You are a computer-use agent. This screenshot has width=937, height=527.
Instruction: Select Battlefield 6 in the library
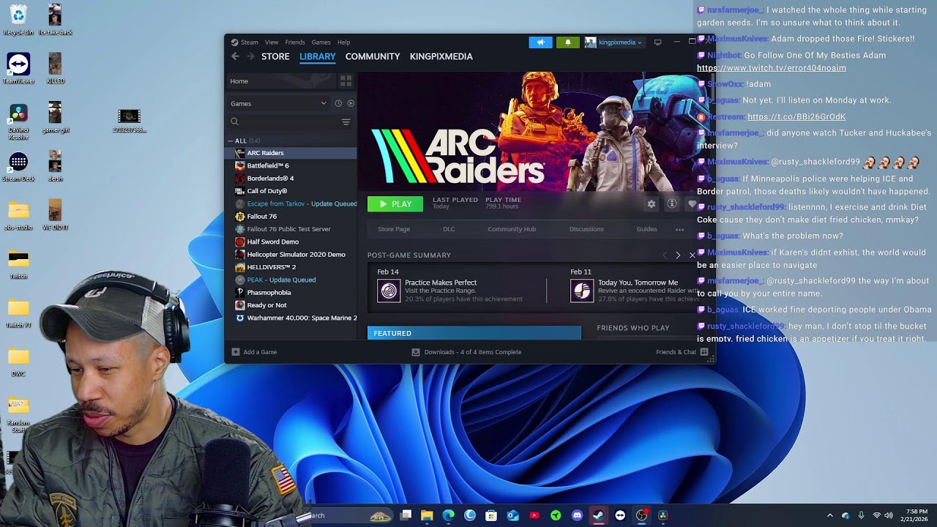[291, 165]
